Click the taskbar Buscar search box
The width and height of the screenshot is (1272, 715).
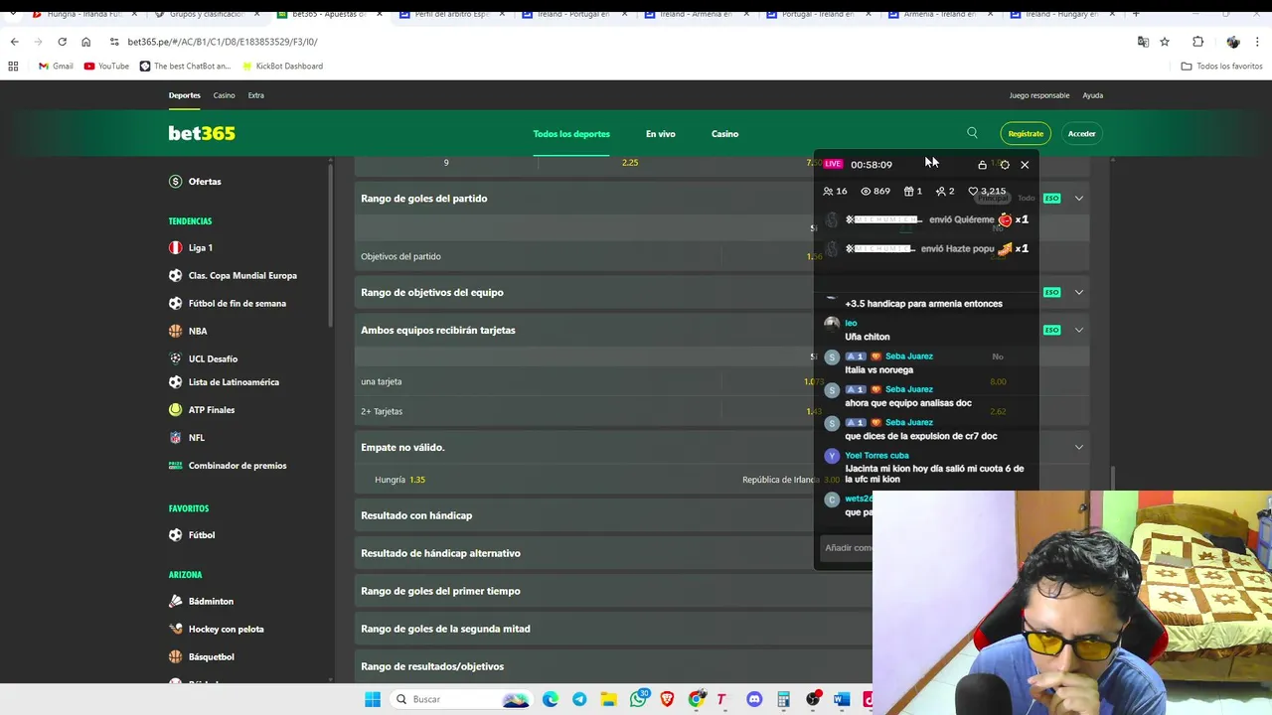coord(461,699)
